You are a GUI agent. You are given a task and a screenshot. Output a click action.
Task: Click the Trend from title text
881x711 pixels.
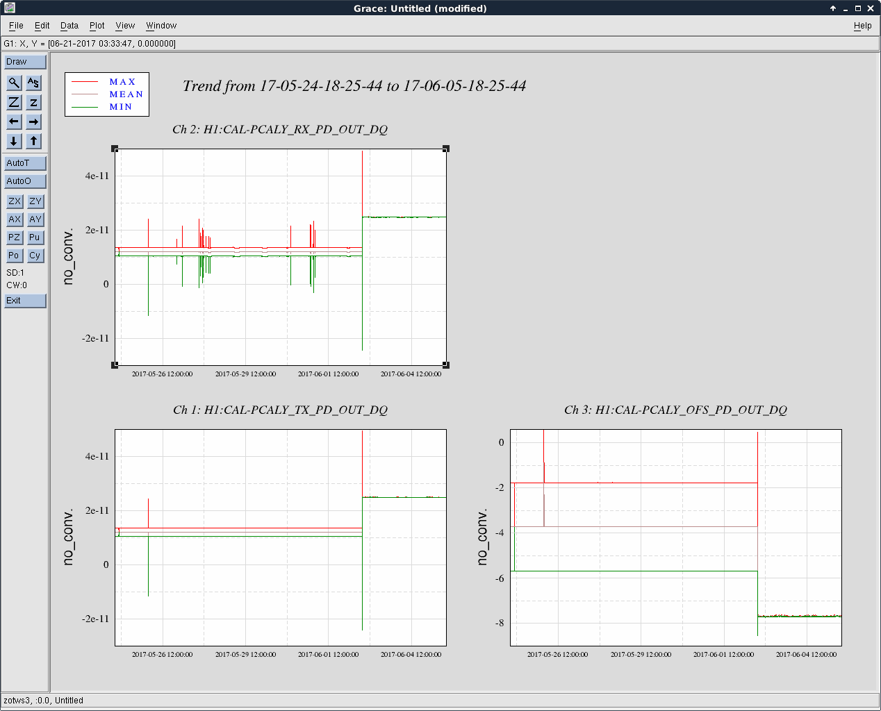pyautogui.click(x=354, y=86)
